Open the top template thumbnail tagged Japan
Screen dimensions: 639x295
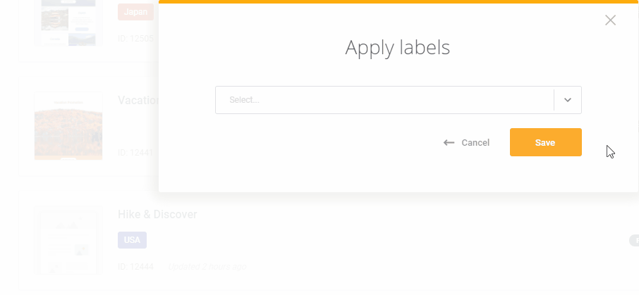click(x=68, y=23)
